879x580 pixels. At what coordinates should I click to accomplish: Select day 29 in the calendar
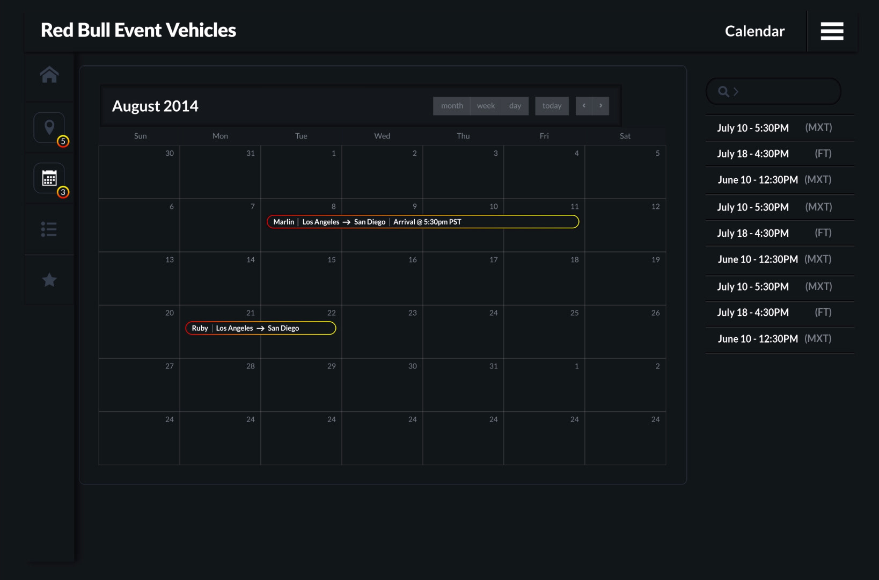(x=301, y=385)
